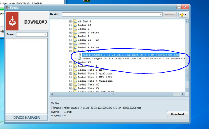Click the Mi Pad 3 folder icon
The image size is (209, 129).
pos(75,21)
